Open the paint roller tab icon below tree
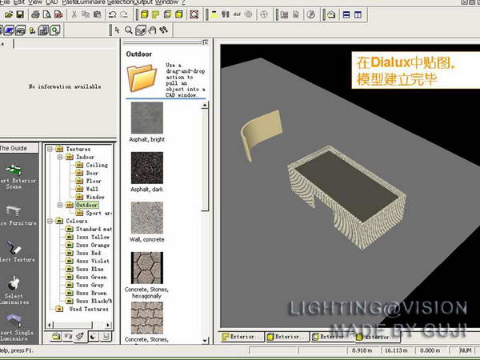The width and height of the screenshot is (480, 360). (x=80, y=337)
